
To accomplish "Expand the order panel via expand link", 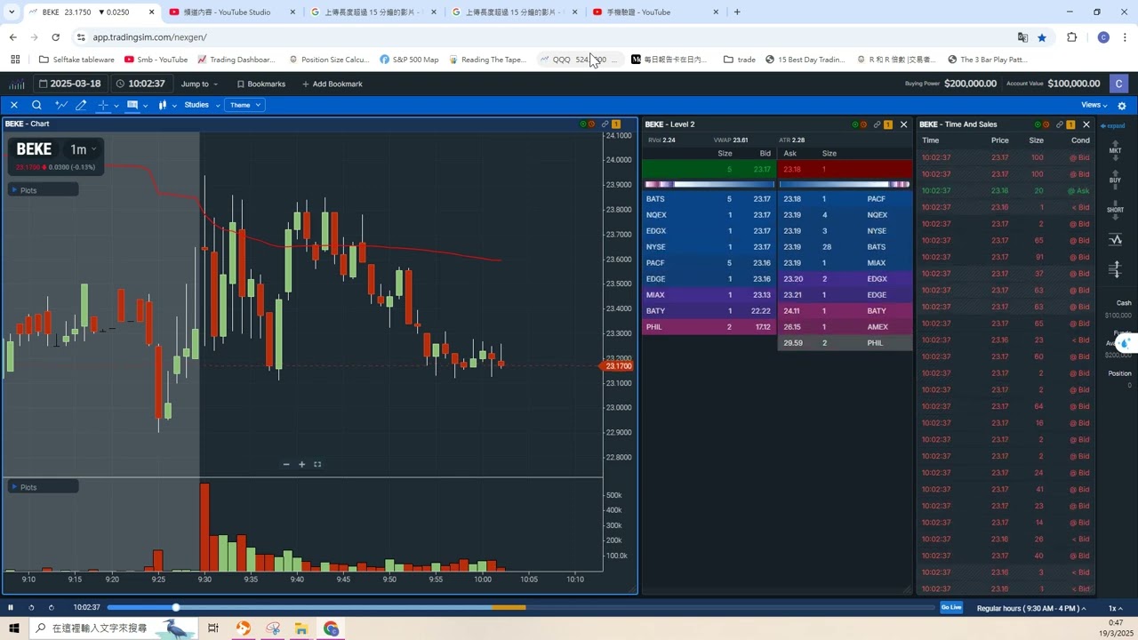I will [x=1113, y=125].
